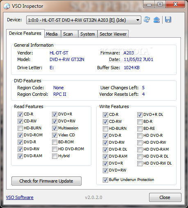Click the version label v2.0.2.0

[x=93, y=197]
